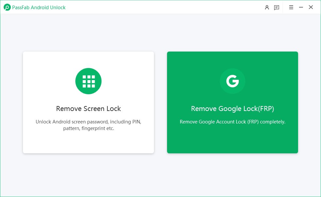The width and height of the screenshot is (321, 197).
Task: Select the pattern grid screen-lock icon
Action: 88,81
